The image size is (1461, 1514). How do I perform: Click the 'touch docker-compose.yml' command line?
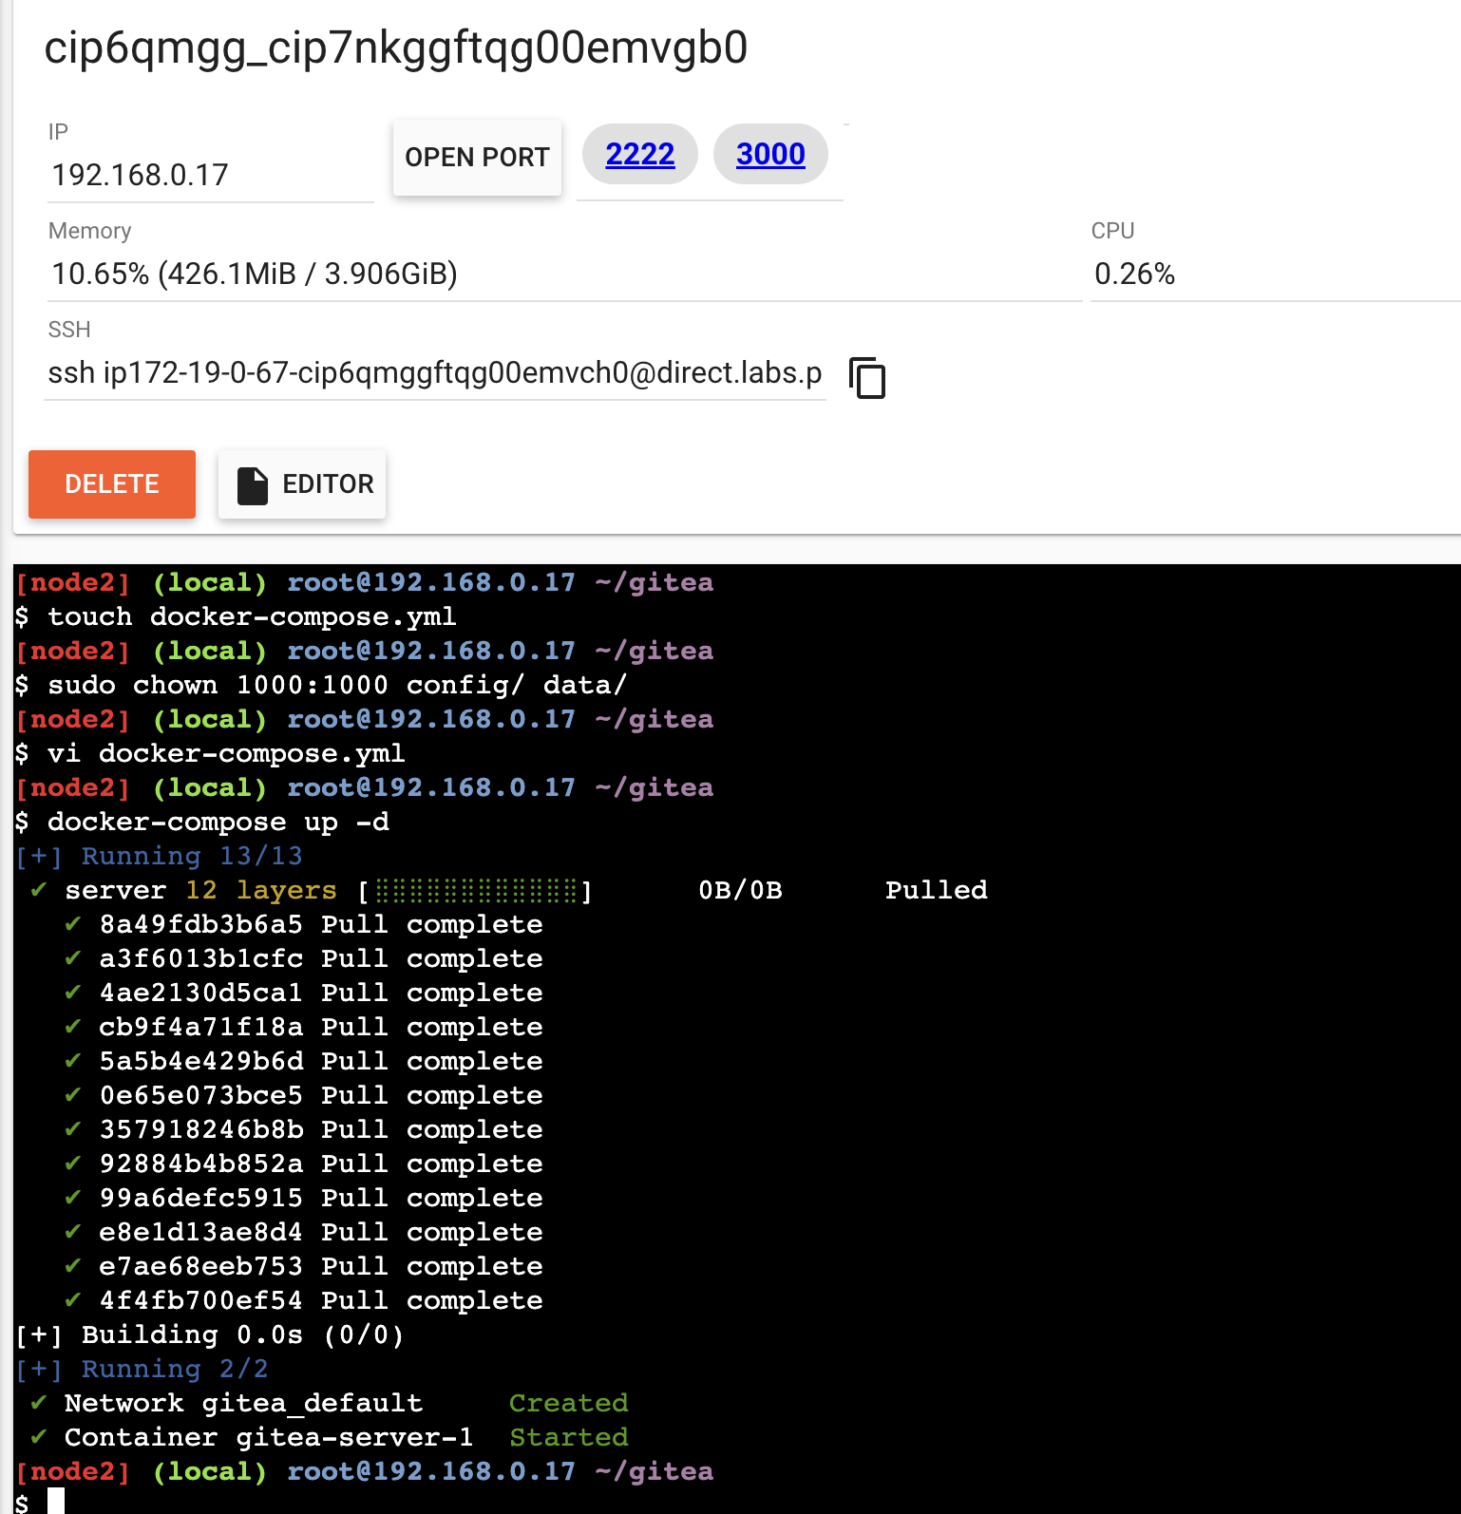pos(236,616)
